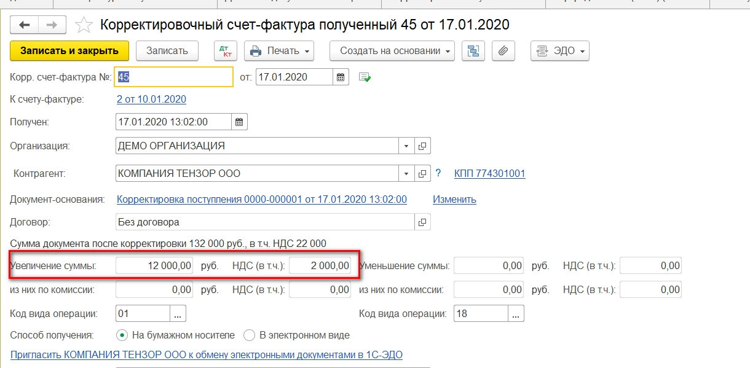Choose operation code 01 via ellipsis button

tap(178, 314)
